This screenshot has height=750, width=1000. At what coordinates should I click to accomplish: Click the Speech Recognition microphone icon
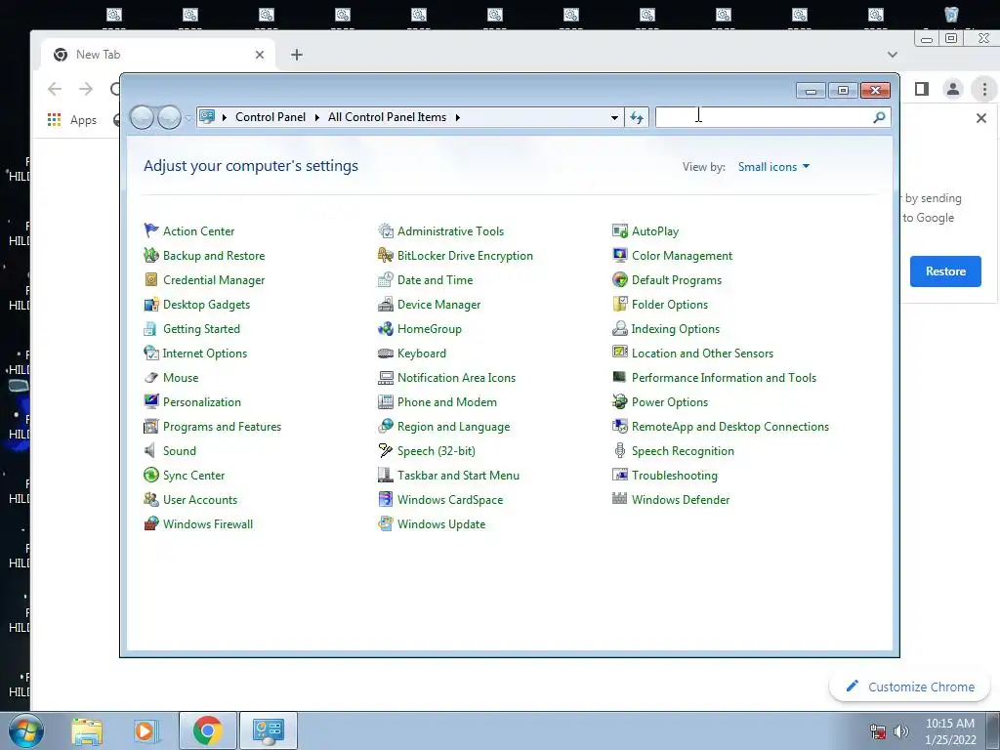620,451
